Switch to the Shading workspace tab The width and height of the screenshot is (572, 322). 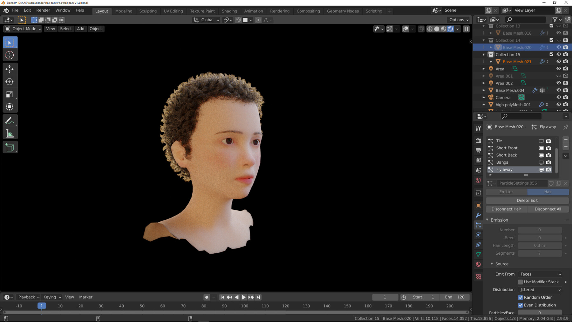(229, 11)
